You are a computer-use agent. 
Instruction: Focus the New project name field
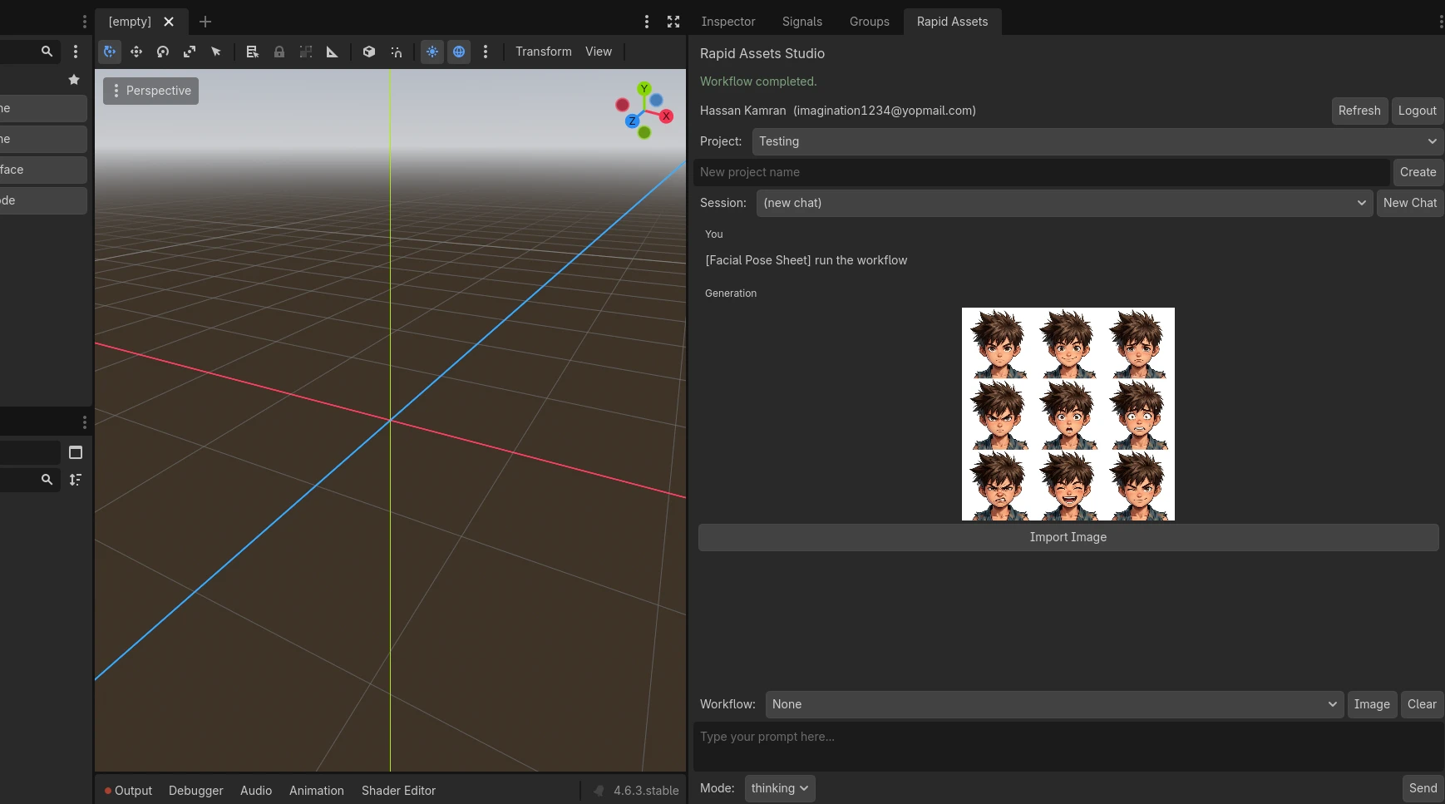coord(1042,172)
